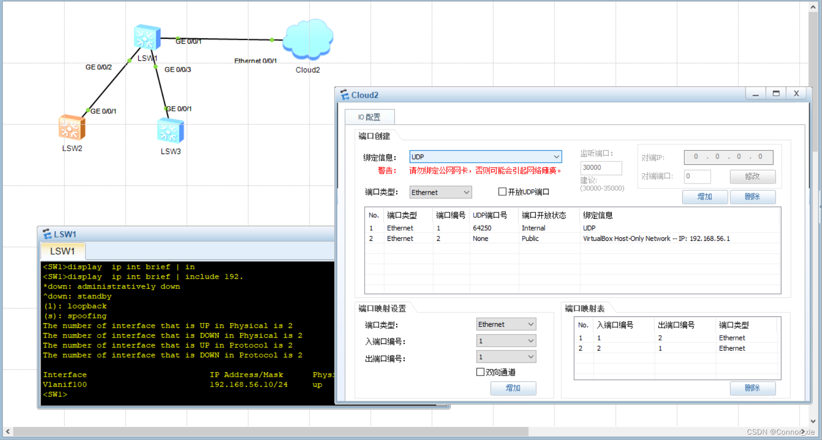This screenshot has width=822, height=440.
Task: Click the 端口编号 column header
Action: 450,215
